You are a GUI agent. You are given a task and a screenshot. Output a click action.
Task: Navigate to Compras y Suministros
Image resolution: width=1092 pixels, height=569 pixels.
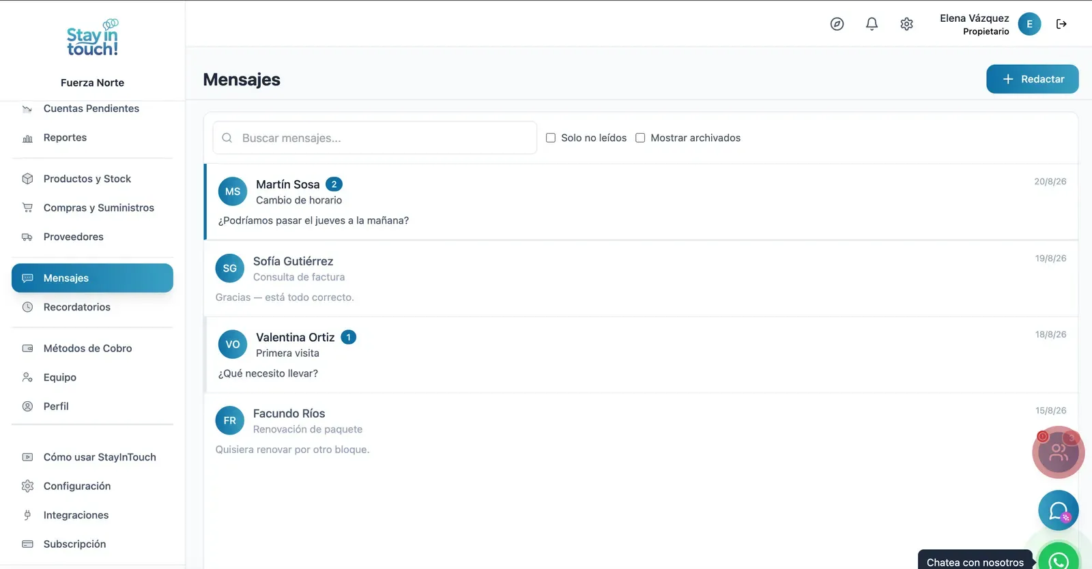[92, 208]
